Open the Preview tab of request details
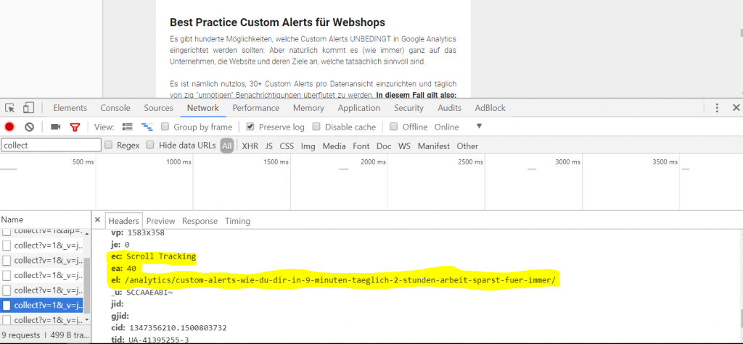Screen dimensions: 743x344 [160, 221]
